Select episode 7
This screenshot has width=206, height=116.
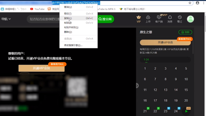pyautogui.click(x=155, y=79)
